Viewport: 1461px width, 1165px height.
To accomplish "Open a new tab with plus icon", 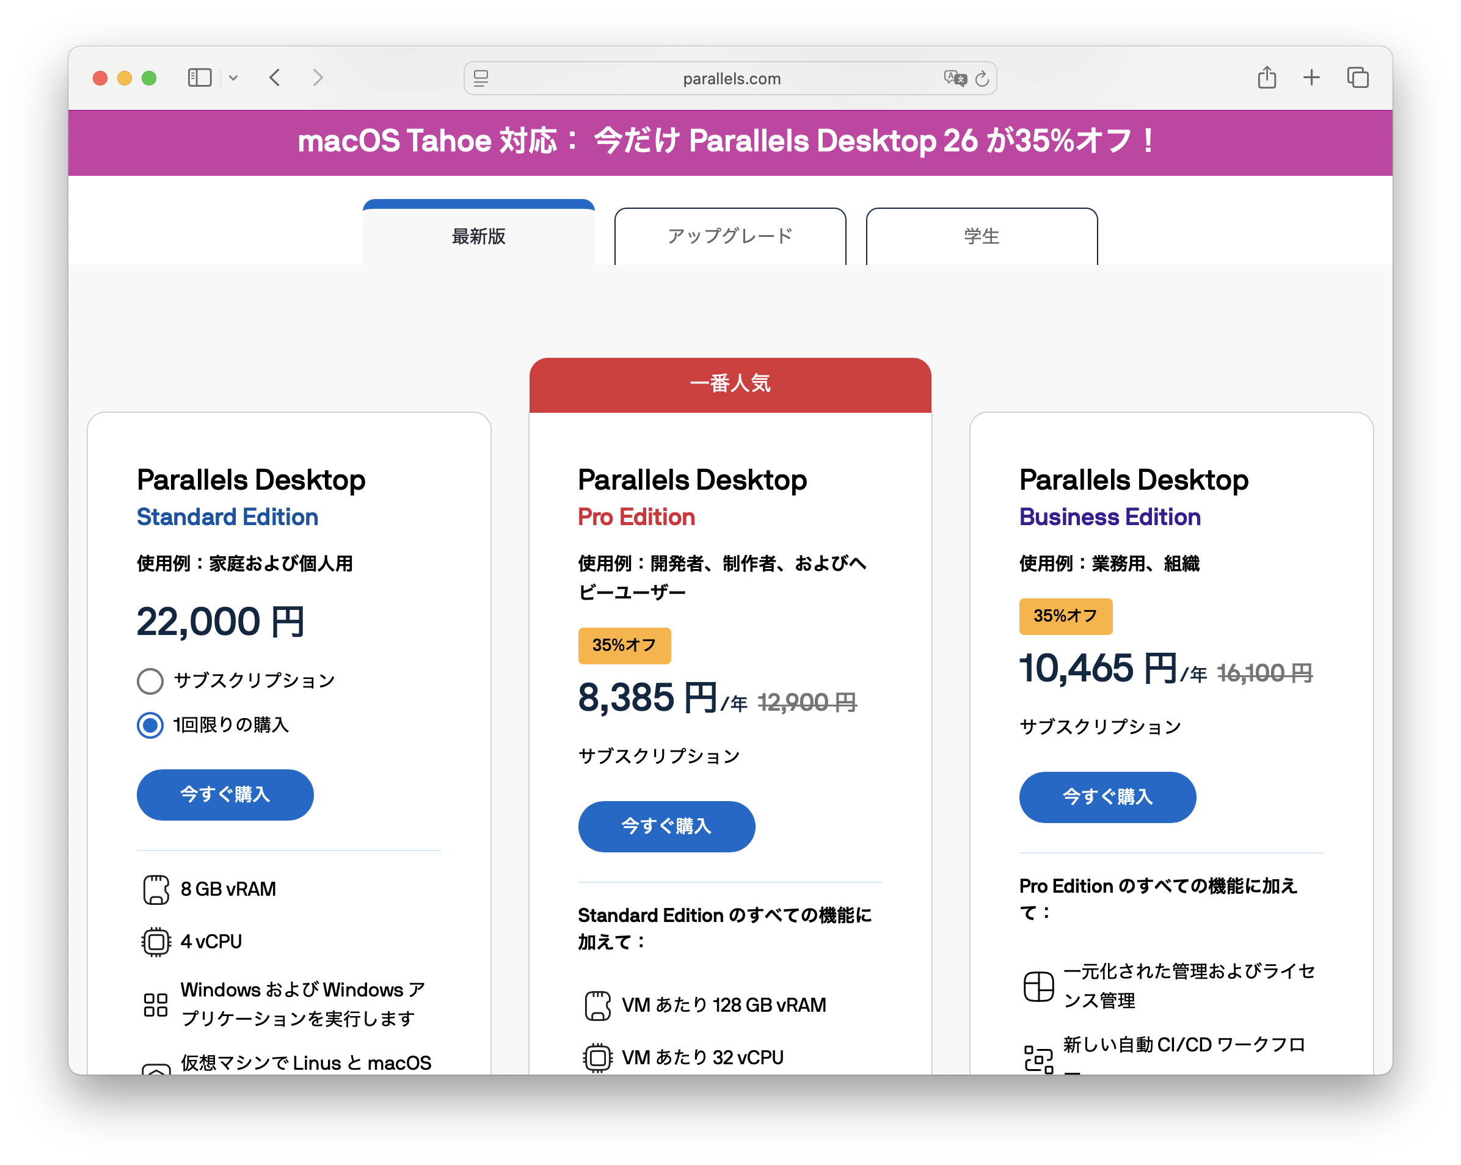I will coord(1311,77).
